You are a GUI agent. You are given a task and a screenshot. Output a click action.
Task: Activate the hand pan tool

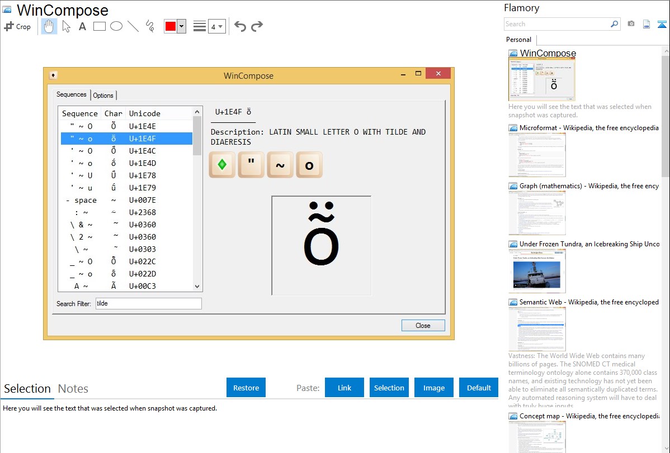click(49, 26)
